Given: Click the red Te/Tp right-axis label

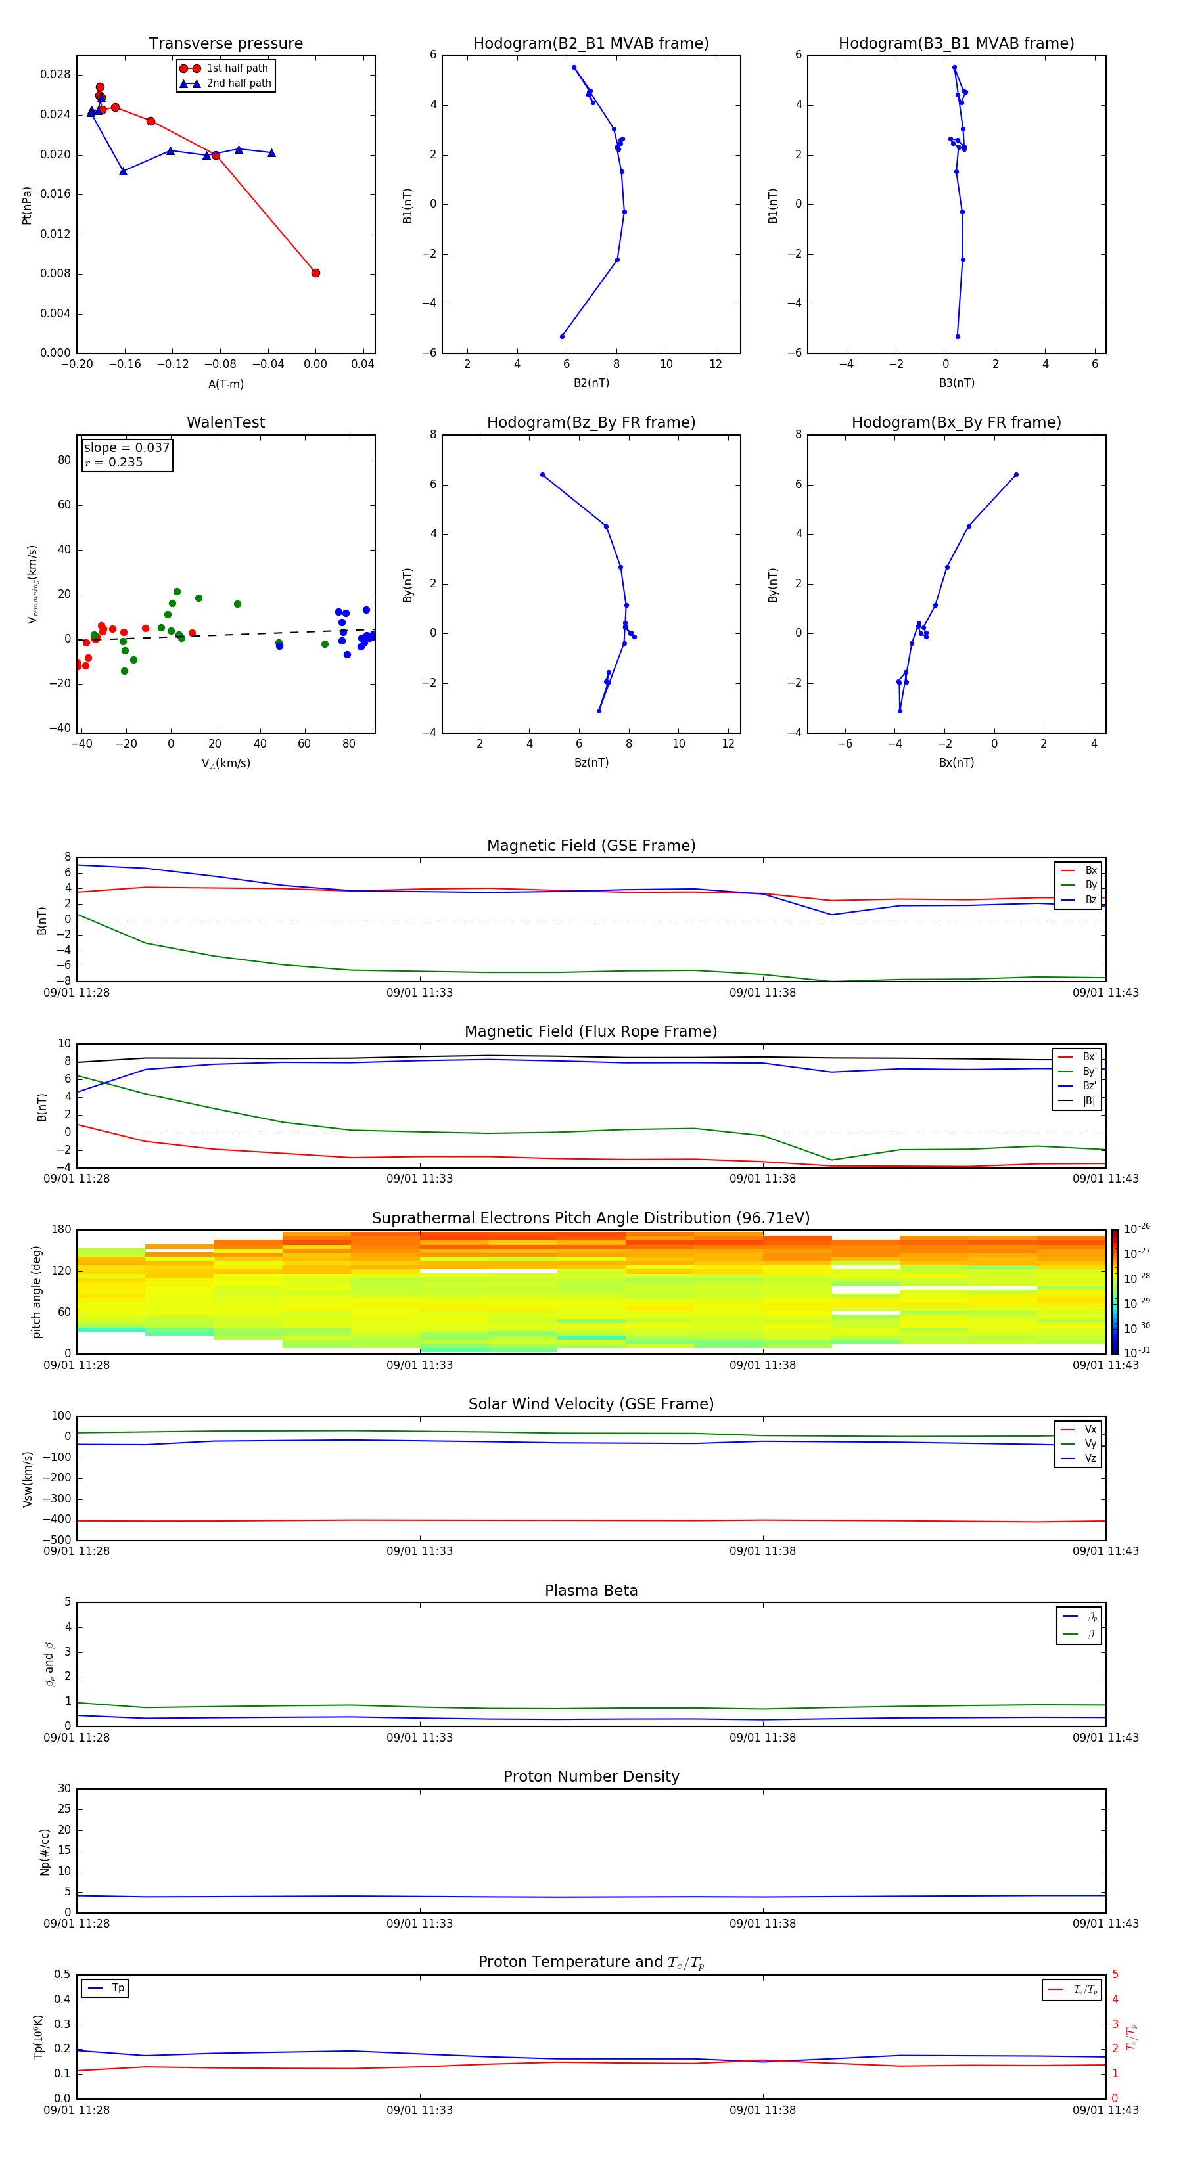Looking at the screenshot, I should click(x=1132, y=2037).
